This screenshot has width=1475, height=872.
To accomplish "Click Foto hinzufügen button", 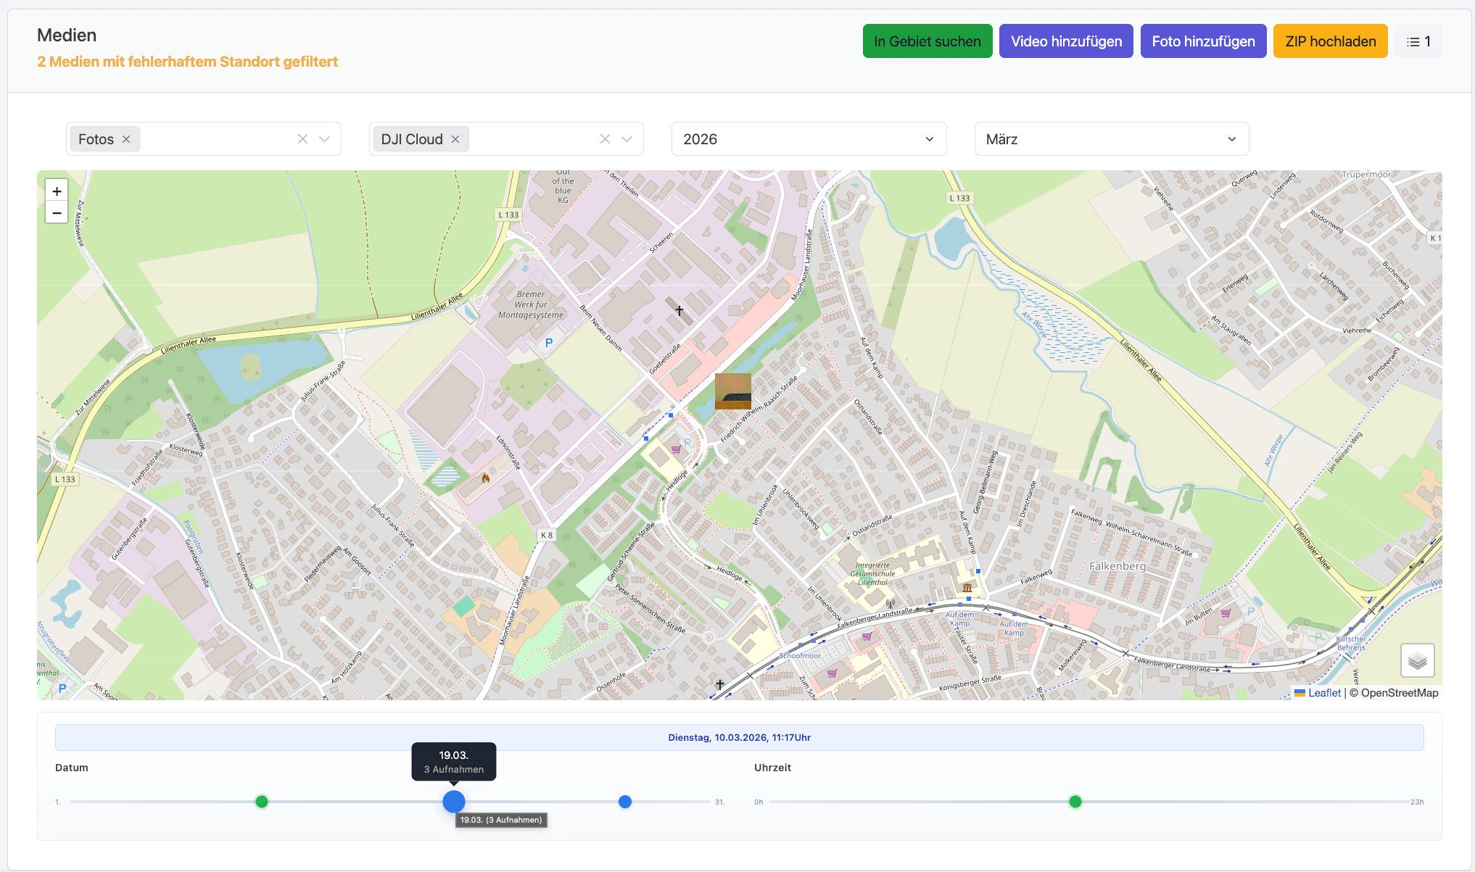I will click(x=1203, y=41).
